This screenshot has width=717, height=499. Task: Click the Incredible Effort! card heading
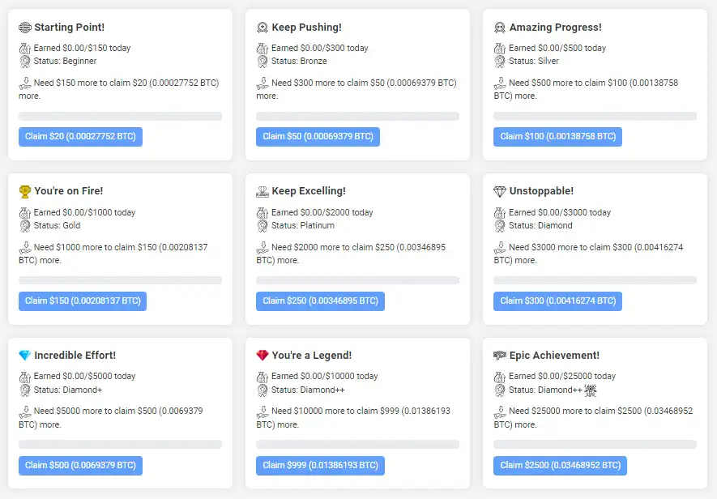click(x=75, y=356)
